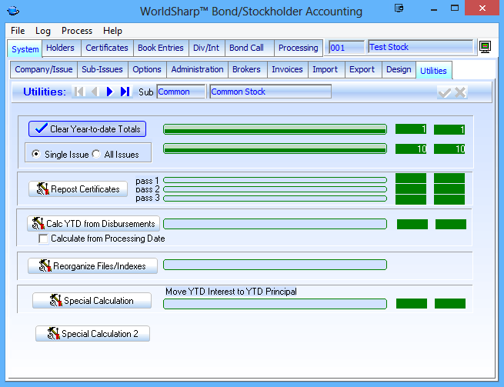Open the Options sub-tab
504x387 pixels.
(x=147, y=69)
